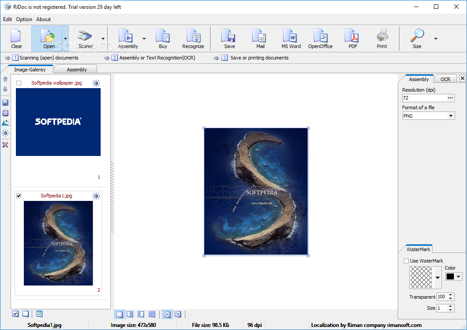Click the black watermark color swatch
The height and width of the screenshot is (330, 467).
pos(450,277)
